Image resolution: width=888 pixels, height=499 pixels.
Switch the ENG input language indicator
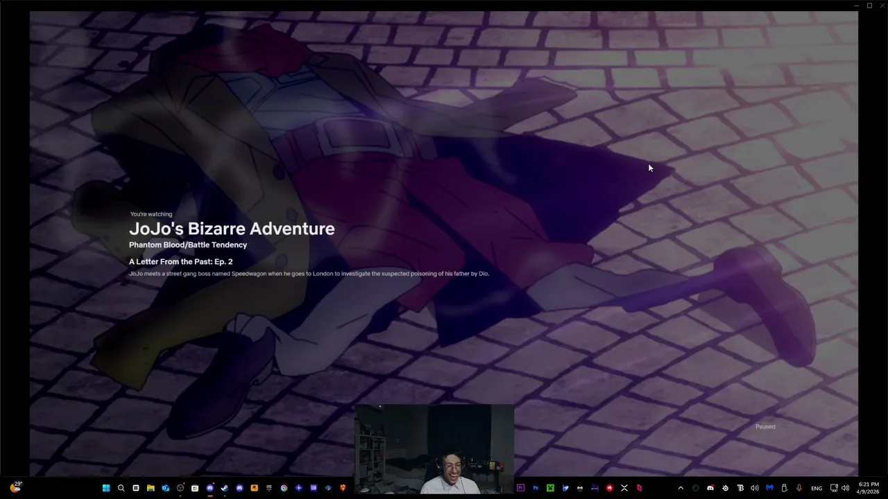click(x=817, y=488)
